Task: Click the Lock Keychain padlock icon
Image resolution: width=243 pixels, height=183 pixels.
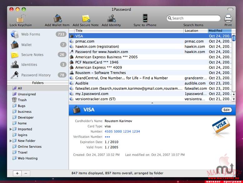Action: pyautogui.click(x=21, y=18)
